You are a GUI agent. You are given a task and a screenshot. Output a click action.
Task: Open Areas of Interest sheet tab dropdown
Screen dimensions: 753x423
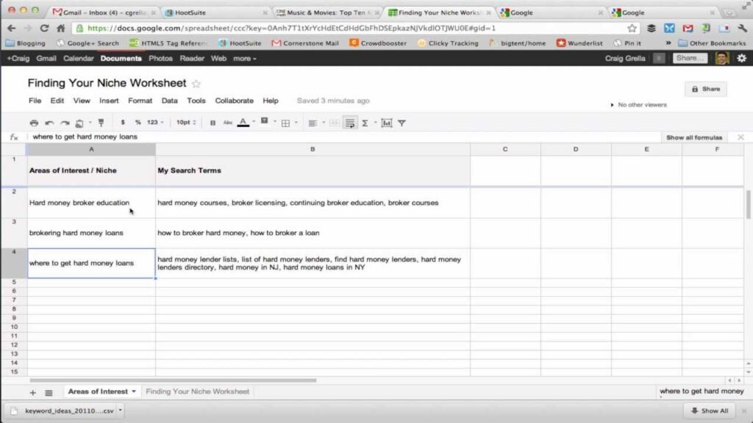click(134, 392)
